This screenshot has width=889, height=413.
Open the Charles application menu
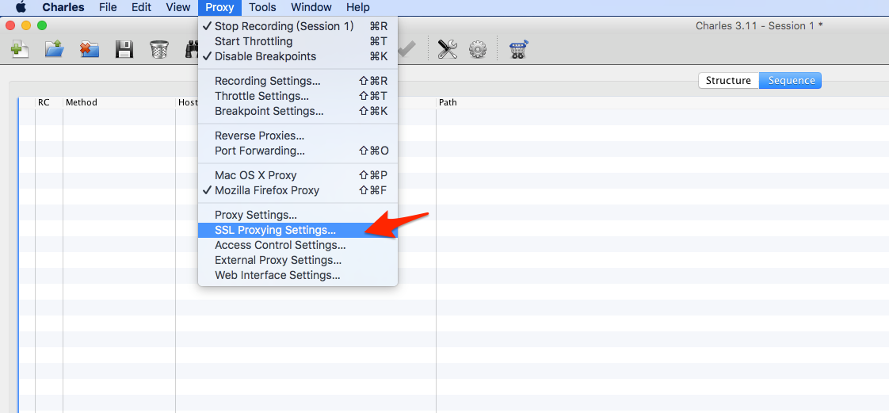point(63,7)
